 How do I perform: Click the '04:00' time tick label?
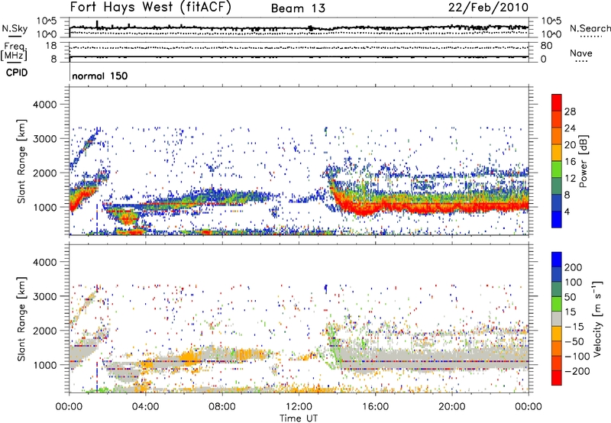145,407
